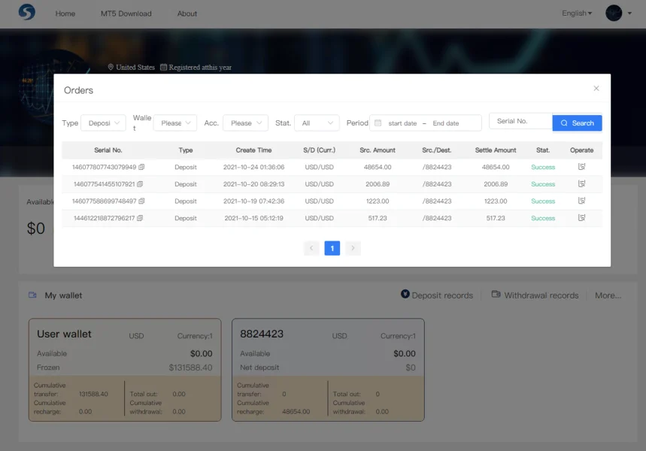Image resolution: width=646 pixels, height=451 pixels.
Task: Close the Orders dialog
Action: point(596,89)
